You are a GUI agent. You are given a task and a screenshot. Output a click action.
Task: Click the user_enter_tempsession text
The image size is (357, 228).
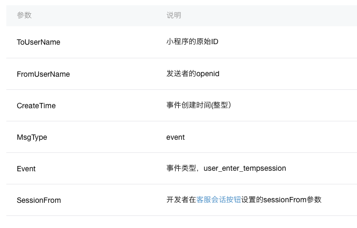click(245, 169)
